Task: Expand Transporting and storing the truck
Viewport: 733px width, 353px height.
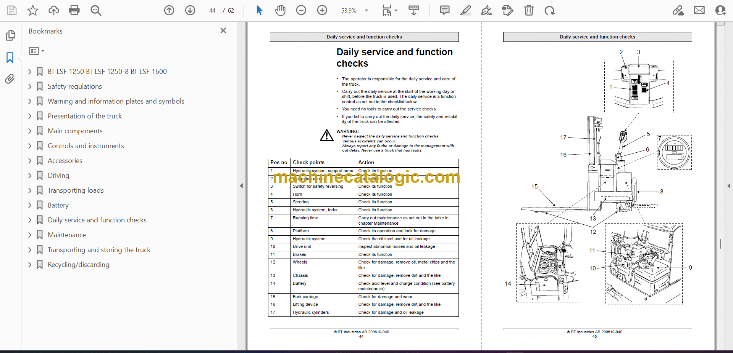Action: (30, 250)
